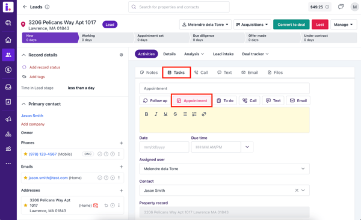Open the Notes tab

pyautogui.click(x=149, y=73)
